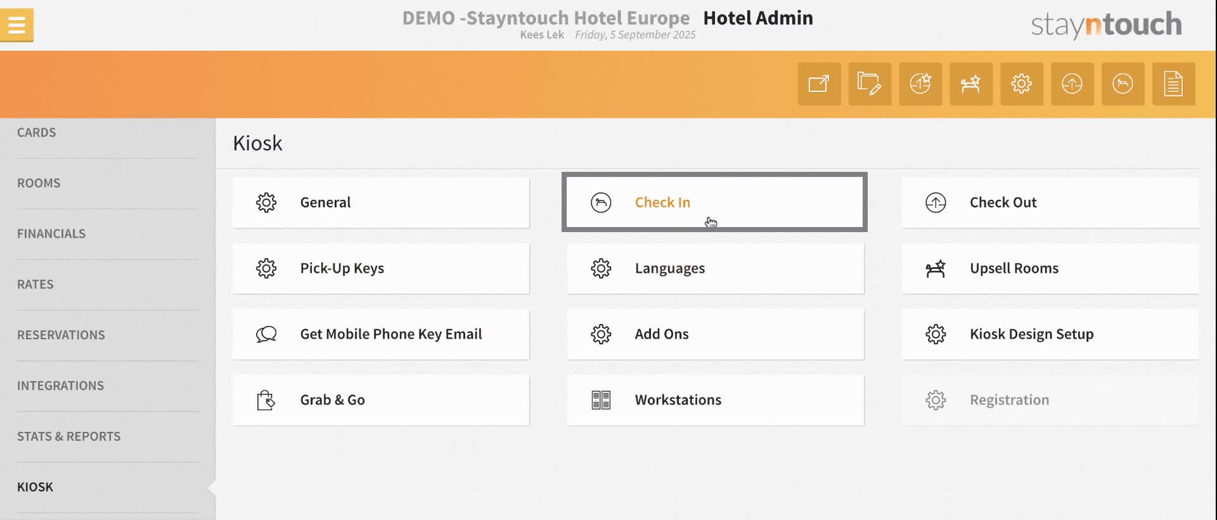Select Stats & Reports in the sidebar
Screen dimensions: 1217x520
[68, 437]
